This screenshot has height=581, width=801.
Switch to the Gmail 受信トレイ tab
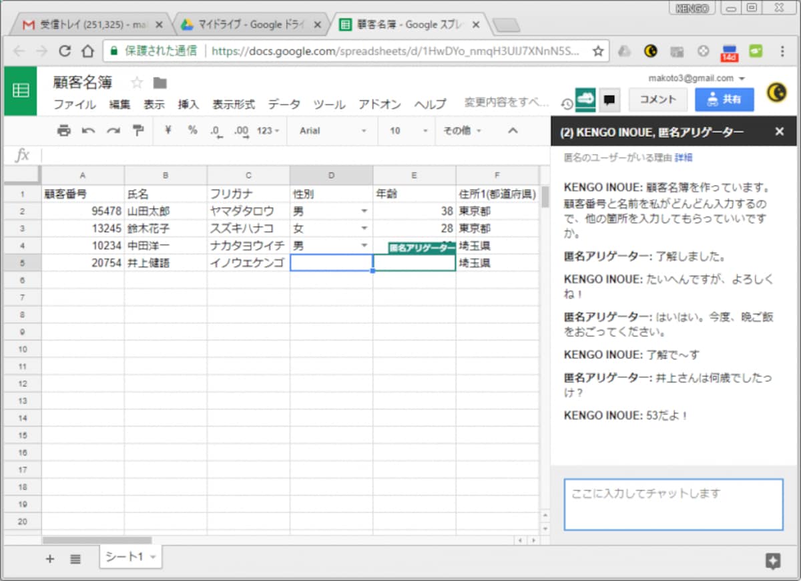[x=91, y=25]
